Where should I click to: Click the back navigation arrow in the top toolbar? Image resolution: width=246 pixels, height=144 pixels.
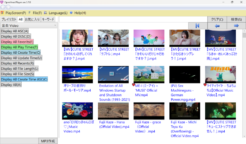pos(3,7)
